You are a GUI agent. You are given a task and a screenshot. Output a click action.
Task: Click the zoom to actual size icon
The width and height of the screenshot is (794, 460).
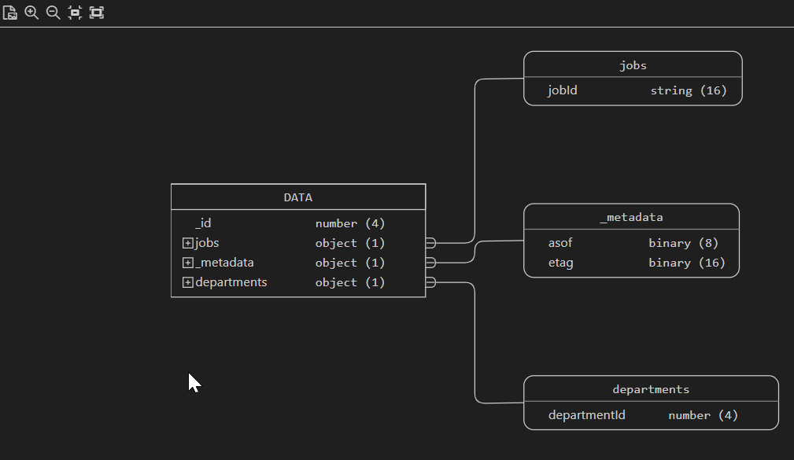[x=75, y=13]
